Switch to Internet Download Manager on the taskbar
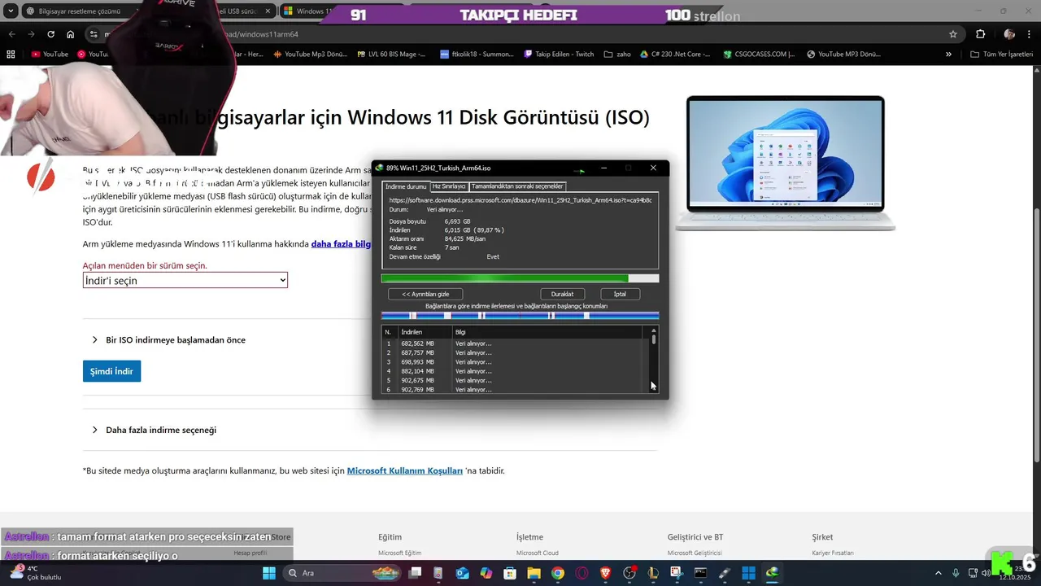The image size is (1041, 586). [772, 573]
